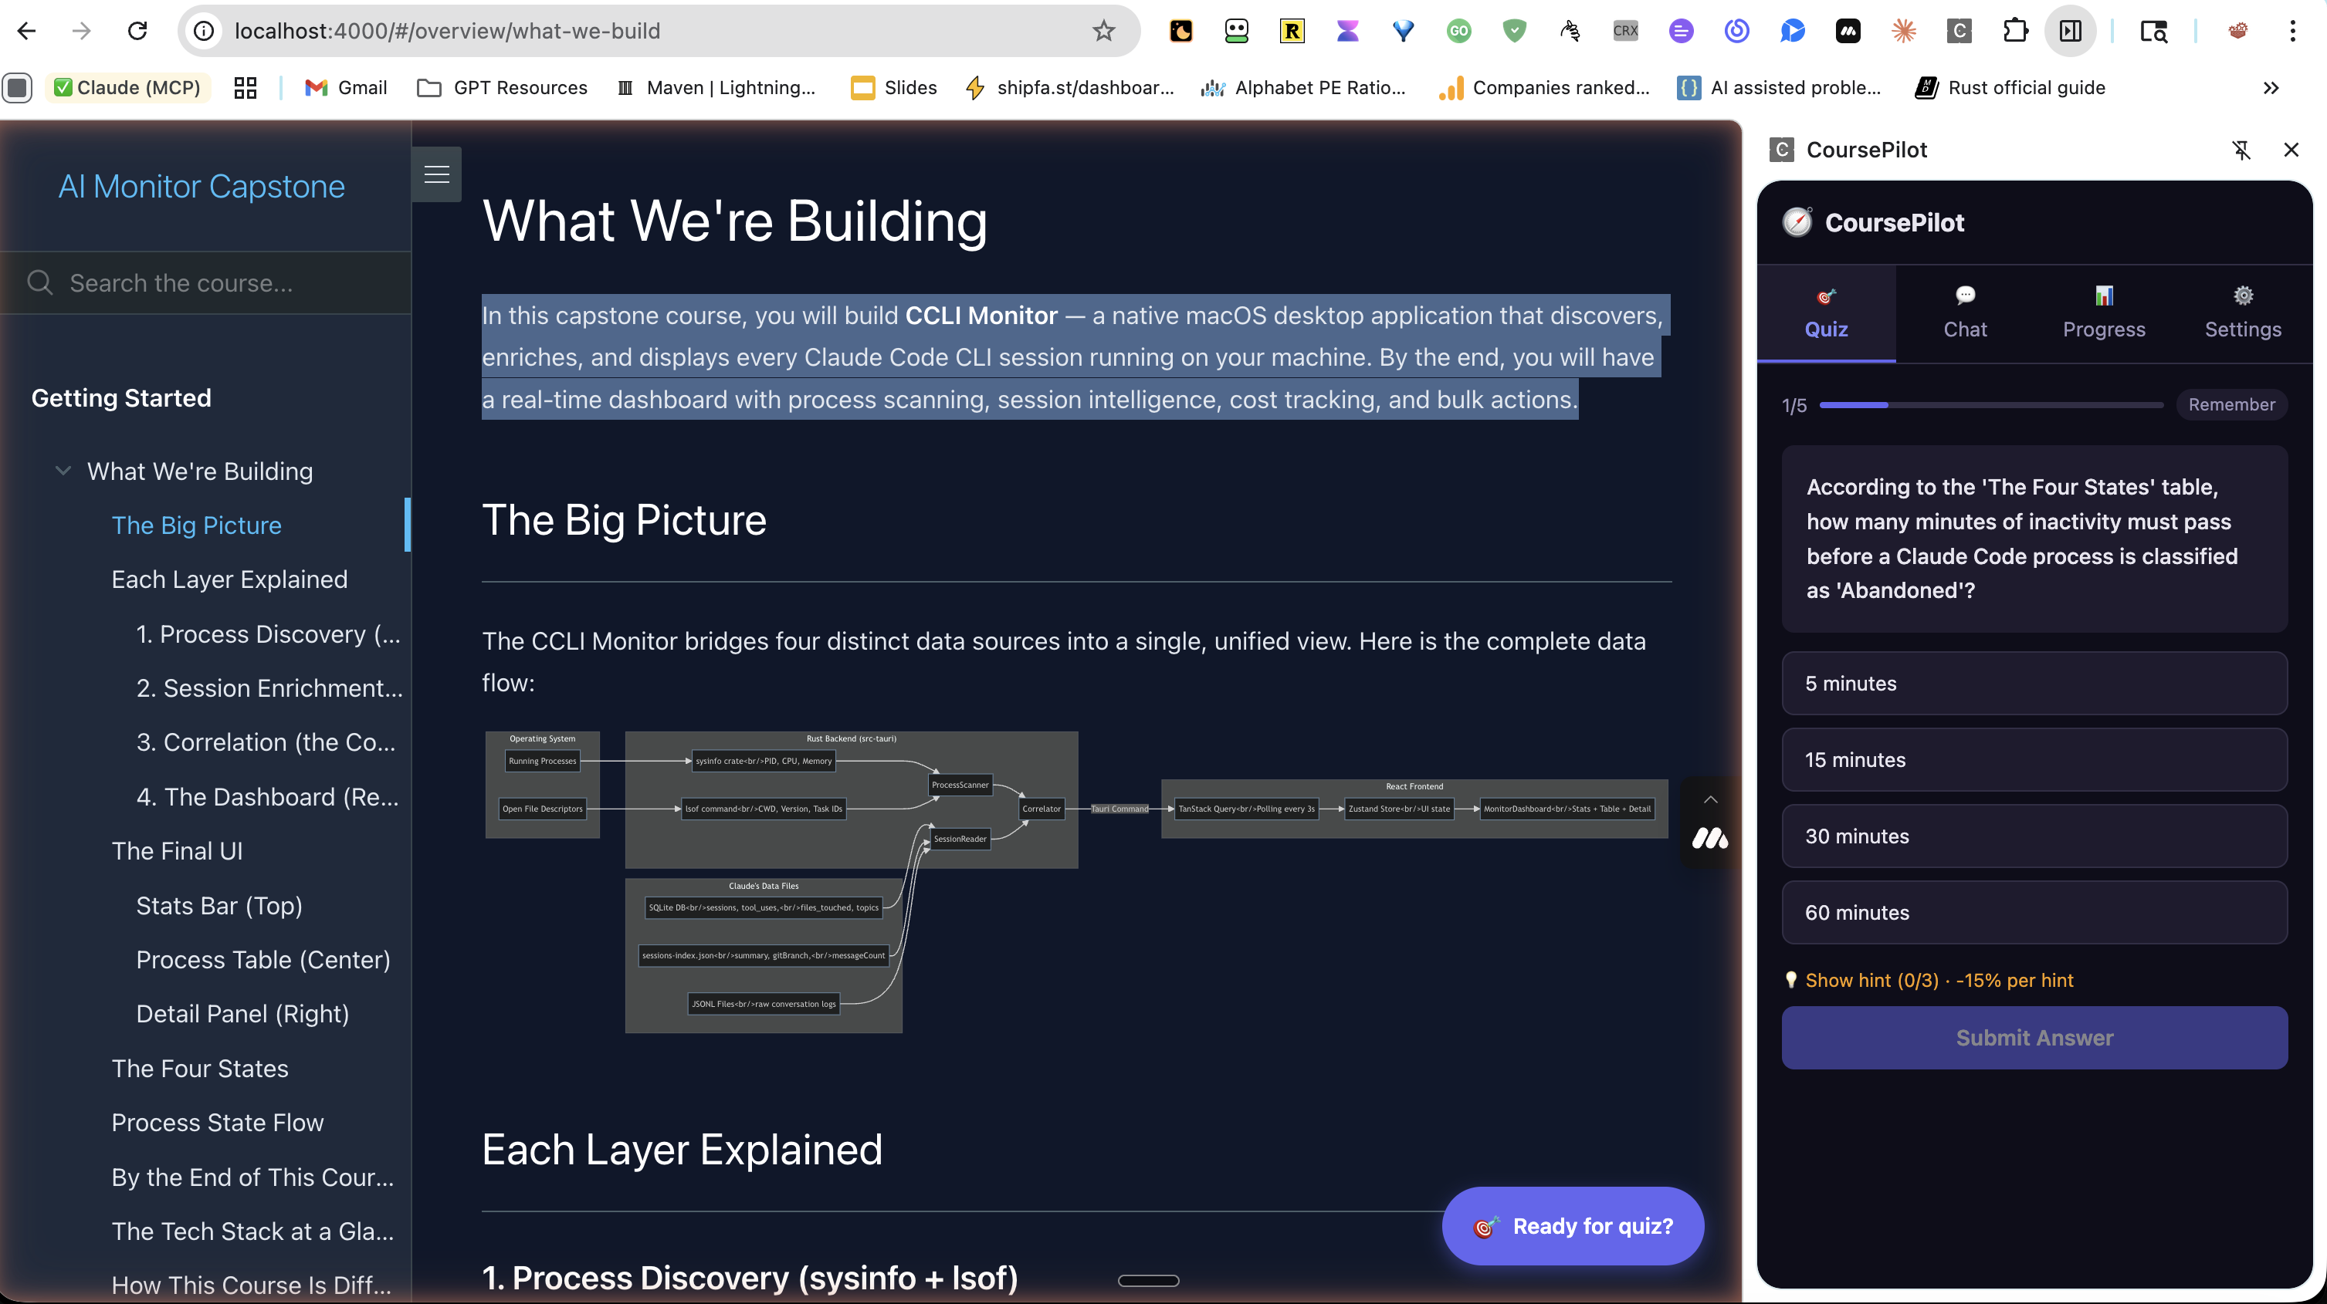Screen dimensions: 2327x1304
Task: Choose the '30 minutes' answer option
Action: click(2034, 836)
